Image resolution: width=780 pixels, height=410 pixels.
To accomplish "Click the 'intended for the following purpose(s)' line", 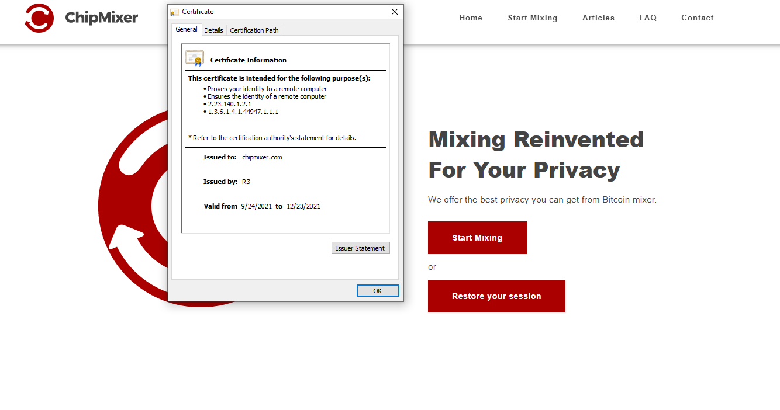I will (279, 78).
